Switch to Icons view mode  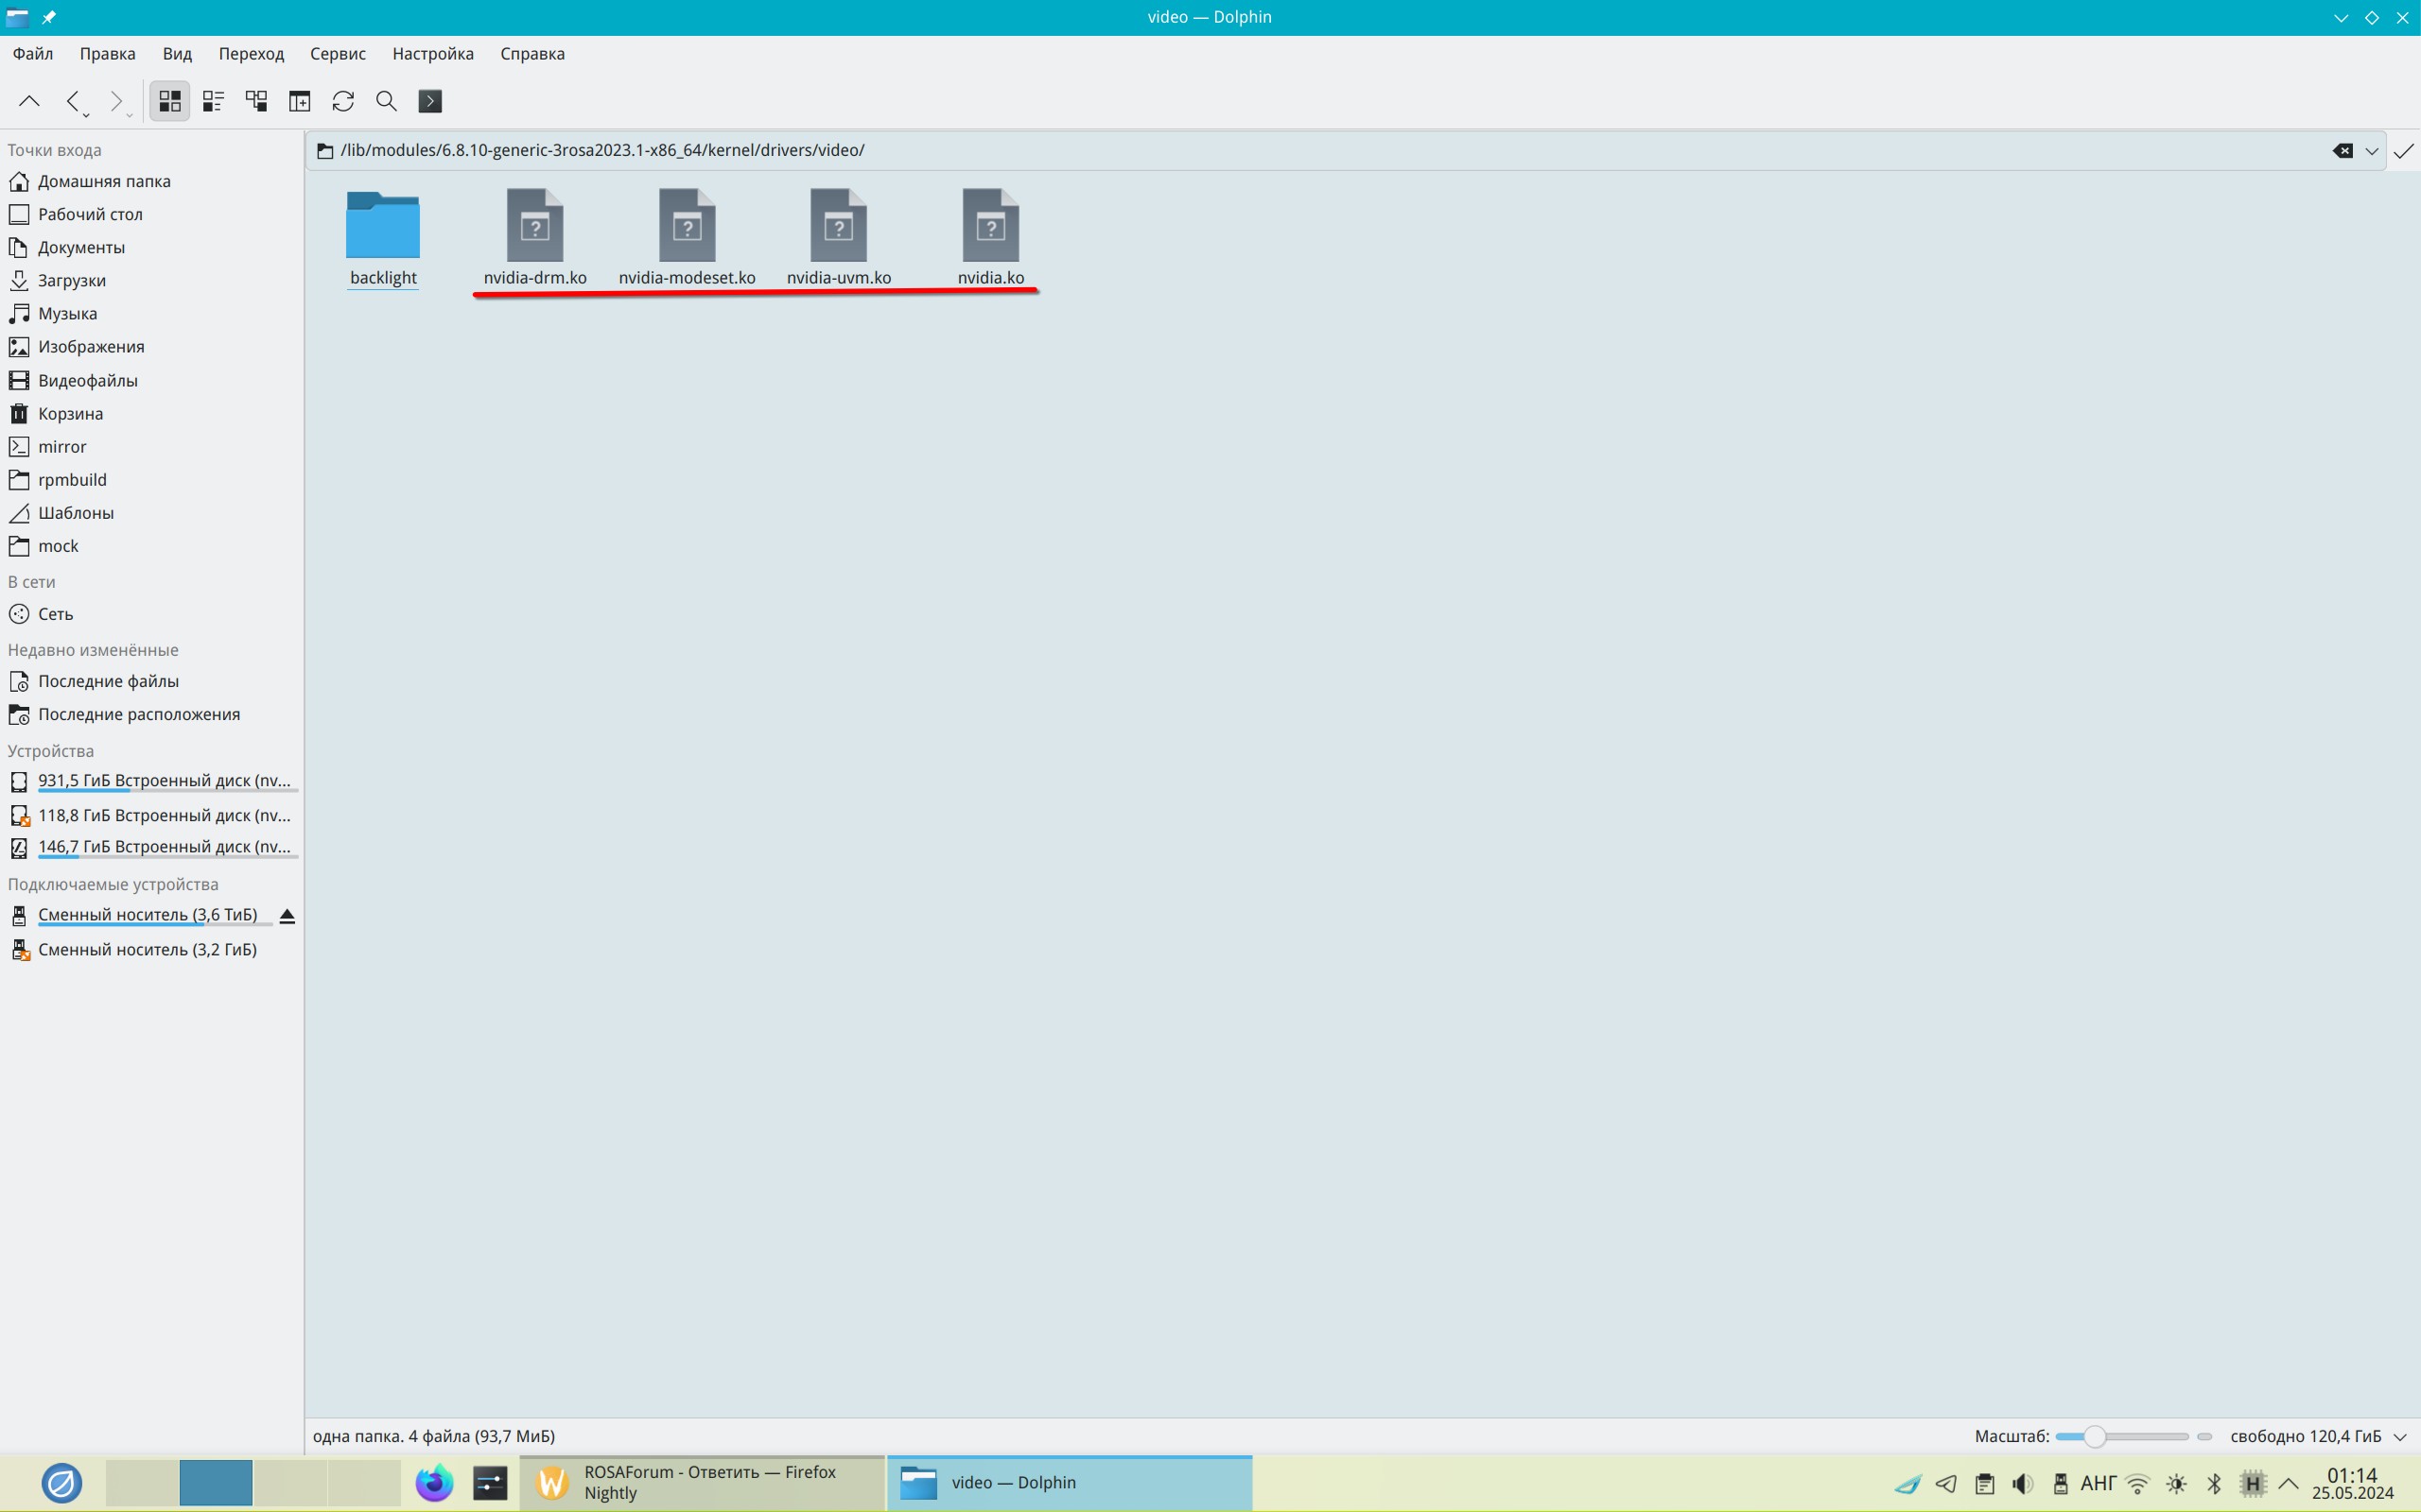point(169,101)
